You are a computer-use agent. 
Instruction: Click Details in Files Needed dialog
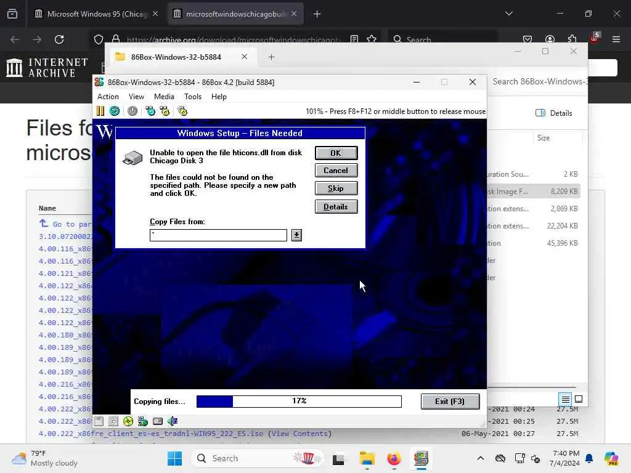pyautogui.click(x=336, y=207)
